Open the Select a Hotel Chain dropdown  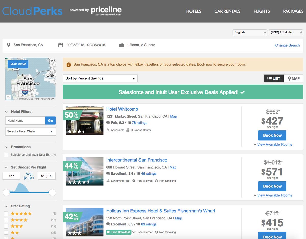[31, 131]
